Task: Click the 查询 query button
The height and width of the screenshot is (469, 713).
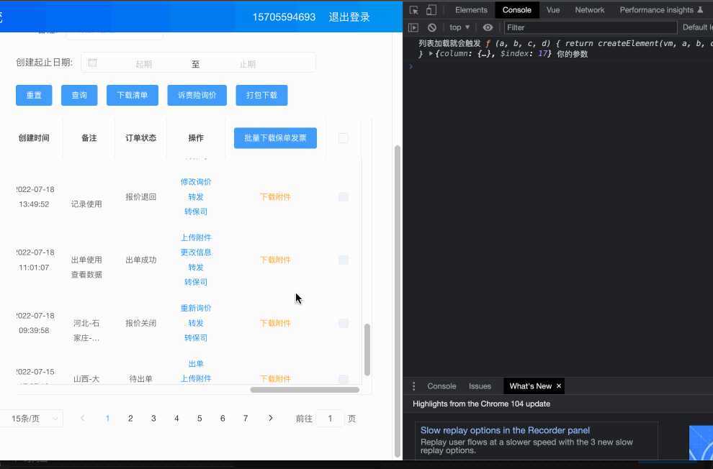Action: tap(79, 94)
